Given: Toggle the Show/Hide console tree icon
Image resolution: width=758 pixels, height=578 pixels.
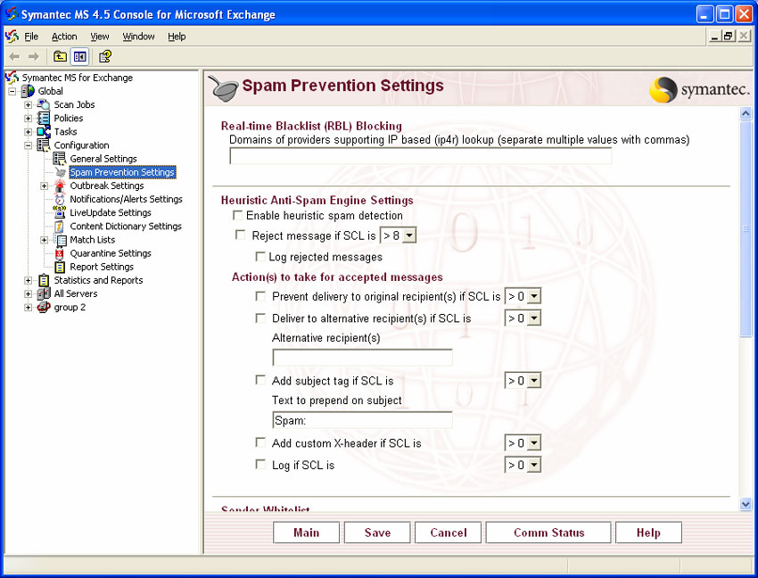Looking at the screenshot, I should [x=79, y=56].
